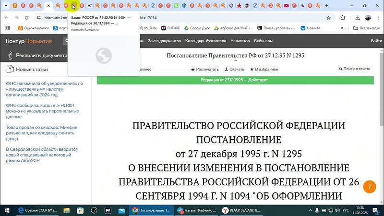
Task: Open the Панель управления bookmark
Action: click(276, 28)
